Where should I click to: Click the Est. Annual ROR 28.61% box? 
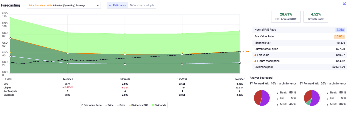286,17
